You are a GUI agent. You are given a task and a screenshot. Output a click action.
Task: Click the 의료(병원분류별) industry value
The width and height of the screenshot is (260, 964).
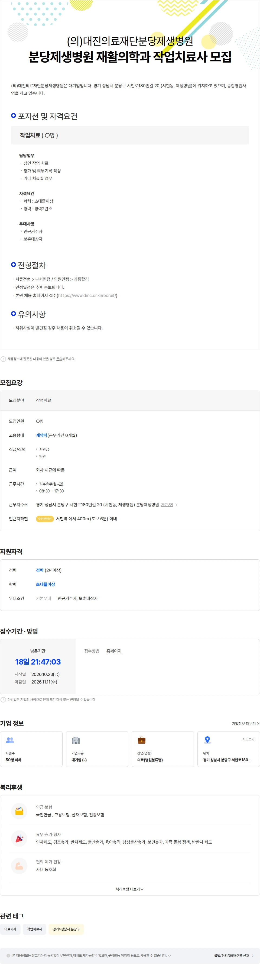[x=150, y=760]
